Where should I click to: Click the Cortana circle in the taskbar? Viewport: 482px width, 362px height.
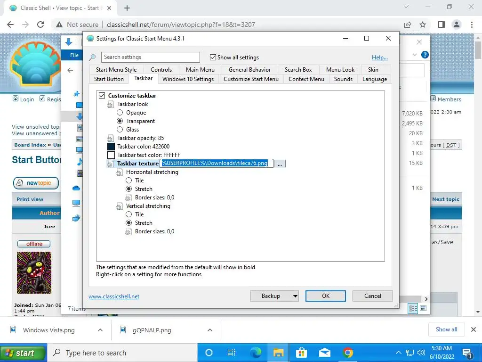[x=209, y=353]
